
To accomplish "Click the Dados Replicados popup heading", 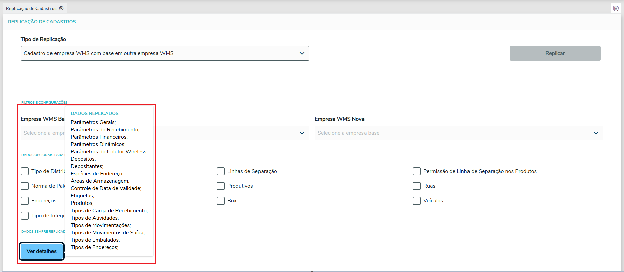I will (95, 113).
